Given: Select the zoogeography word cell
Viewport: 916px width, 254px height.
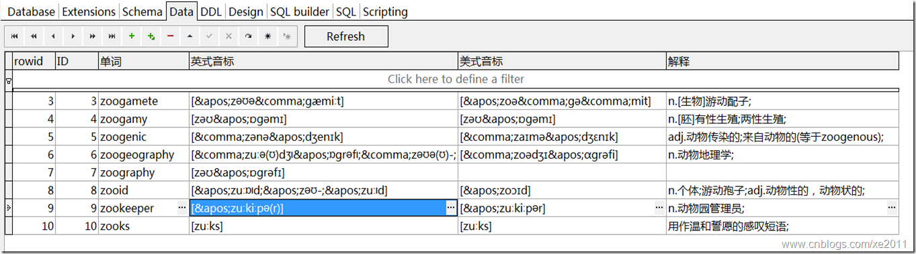Looking at the screenshot, I should [x=144, y=155].
